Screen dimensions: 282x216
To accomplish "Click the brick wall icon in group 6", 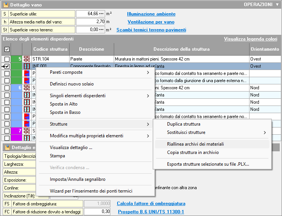I will tap(27, 88).
